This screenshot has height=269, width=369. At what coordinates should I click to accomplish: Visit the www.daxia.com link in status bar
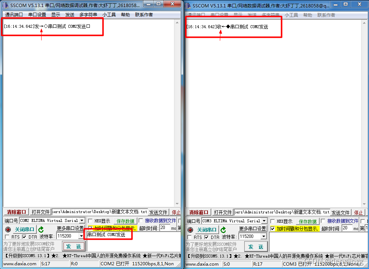click(20, 263)
